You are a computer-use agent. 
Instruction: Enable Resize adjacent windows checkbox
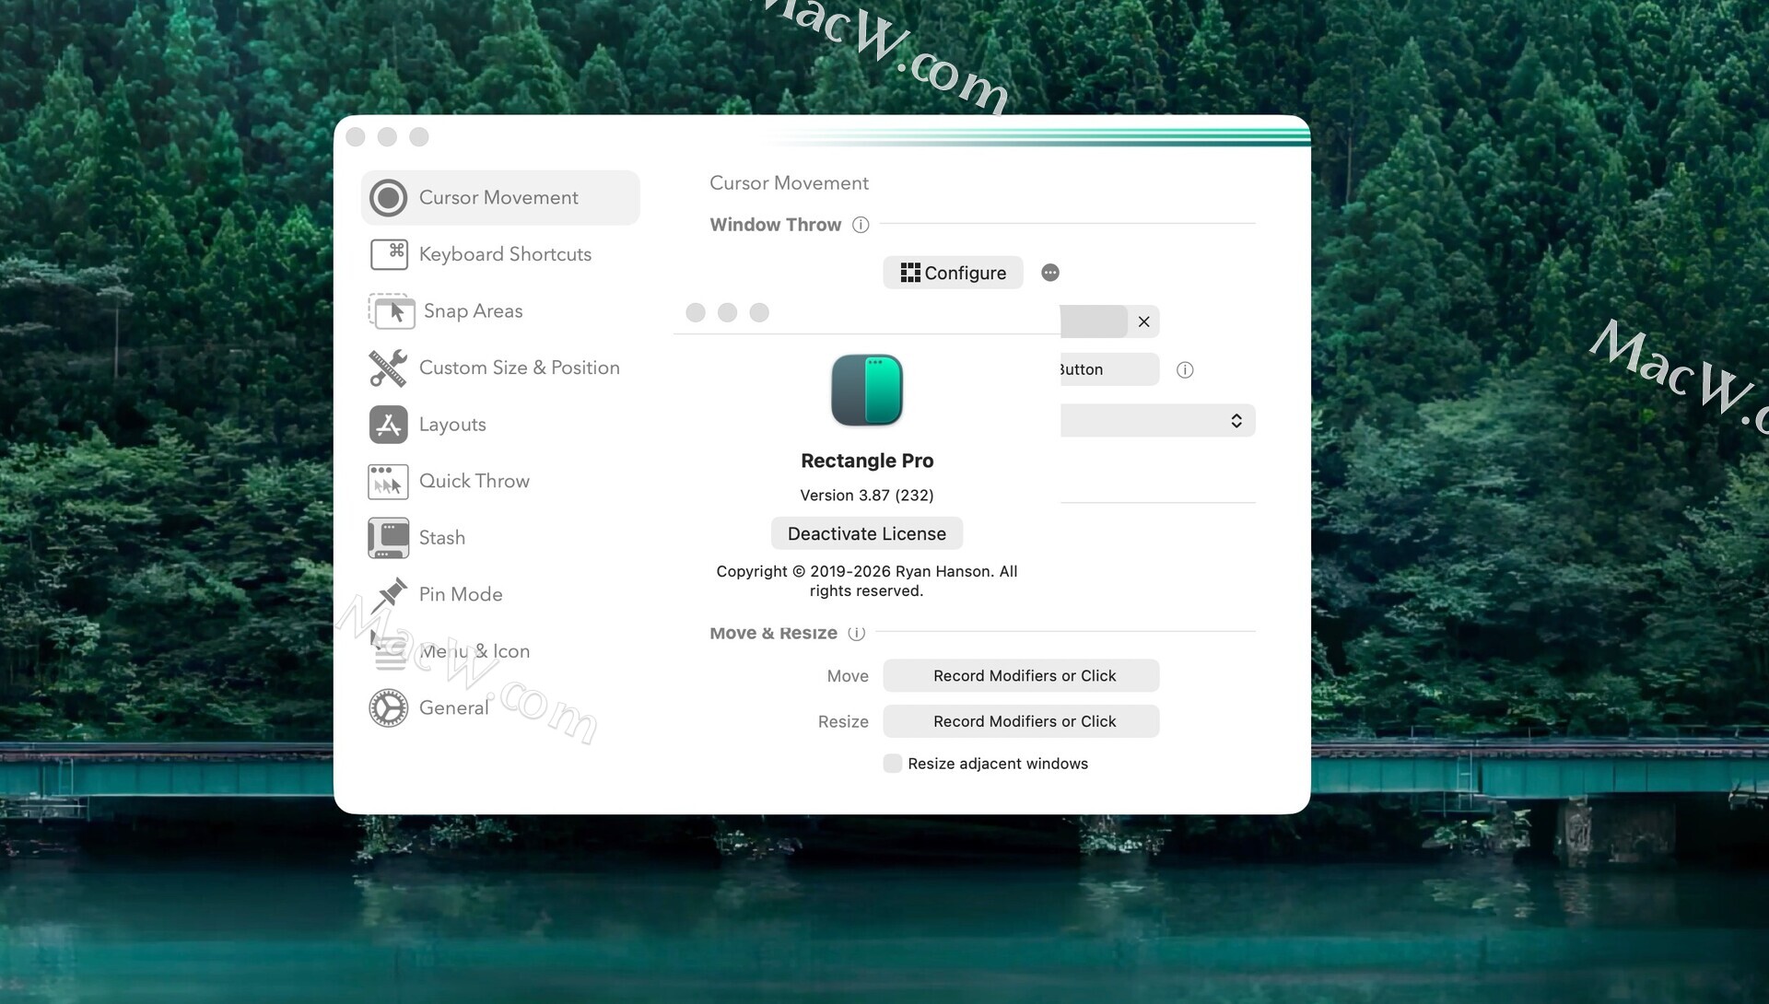892,764
